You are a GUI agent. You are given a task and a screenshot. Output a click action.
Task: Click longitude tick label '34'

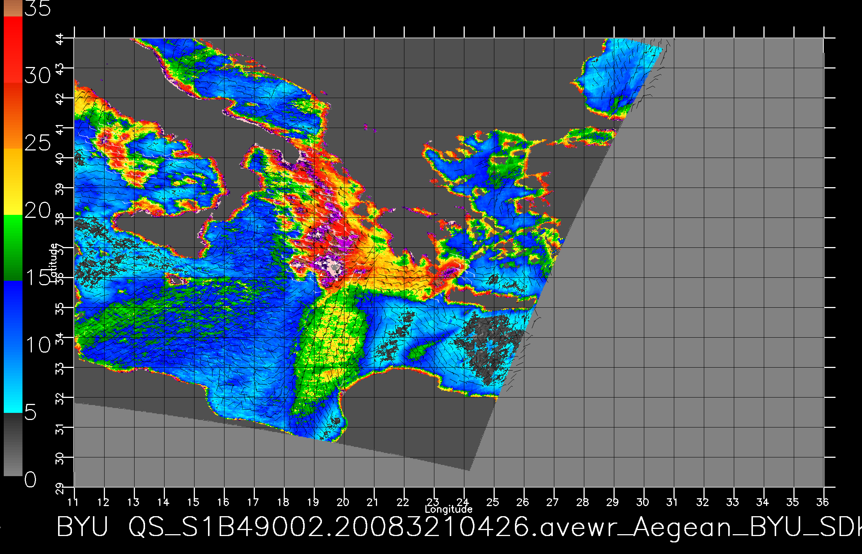pyautogui.click(x=763, y=502)
